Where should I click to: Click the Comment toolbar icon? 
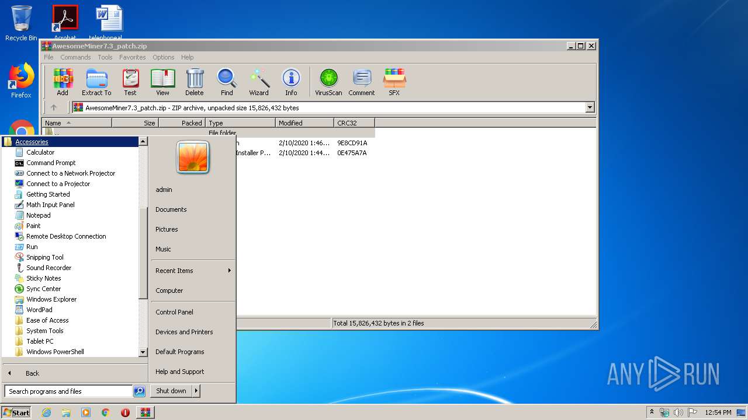pos(362,82)
